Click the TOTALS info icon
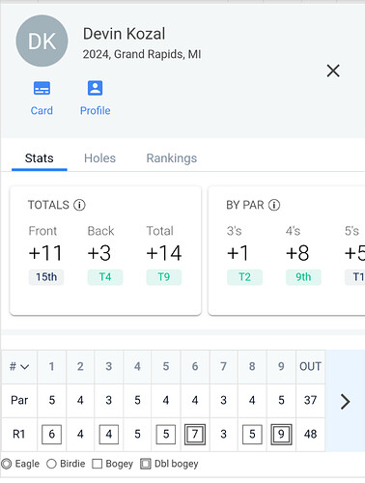Screen dimensions: 365x483 click(79, 205)
